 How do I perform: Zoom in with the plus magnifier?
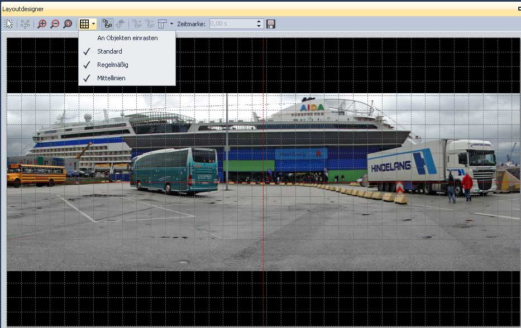tap(42, 24)
